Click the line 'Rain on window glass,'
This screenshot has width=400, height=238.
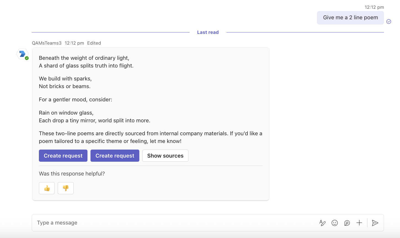coord(66,113)
